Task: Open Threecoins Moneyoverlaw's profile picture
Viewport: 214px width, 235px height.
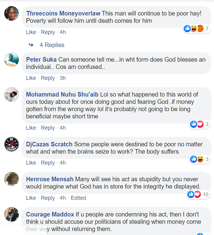Action: click(12, 14)
